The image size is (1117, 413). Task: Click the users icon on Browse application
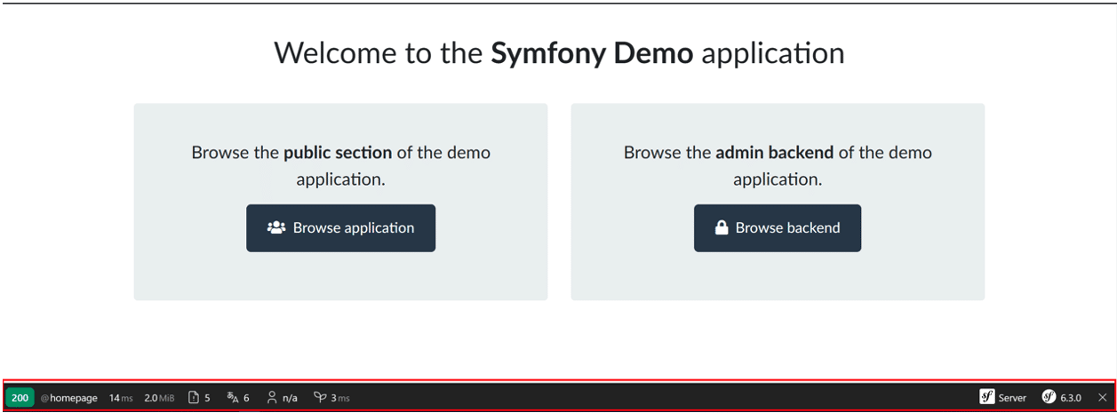coord(276,228)
